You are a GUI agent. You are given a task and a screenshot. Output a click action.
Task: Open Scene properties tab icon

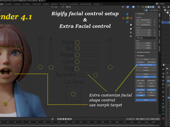163,84
